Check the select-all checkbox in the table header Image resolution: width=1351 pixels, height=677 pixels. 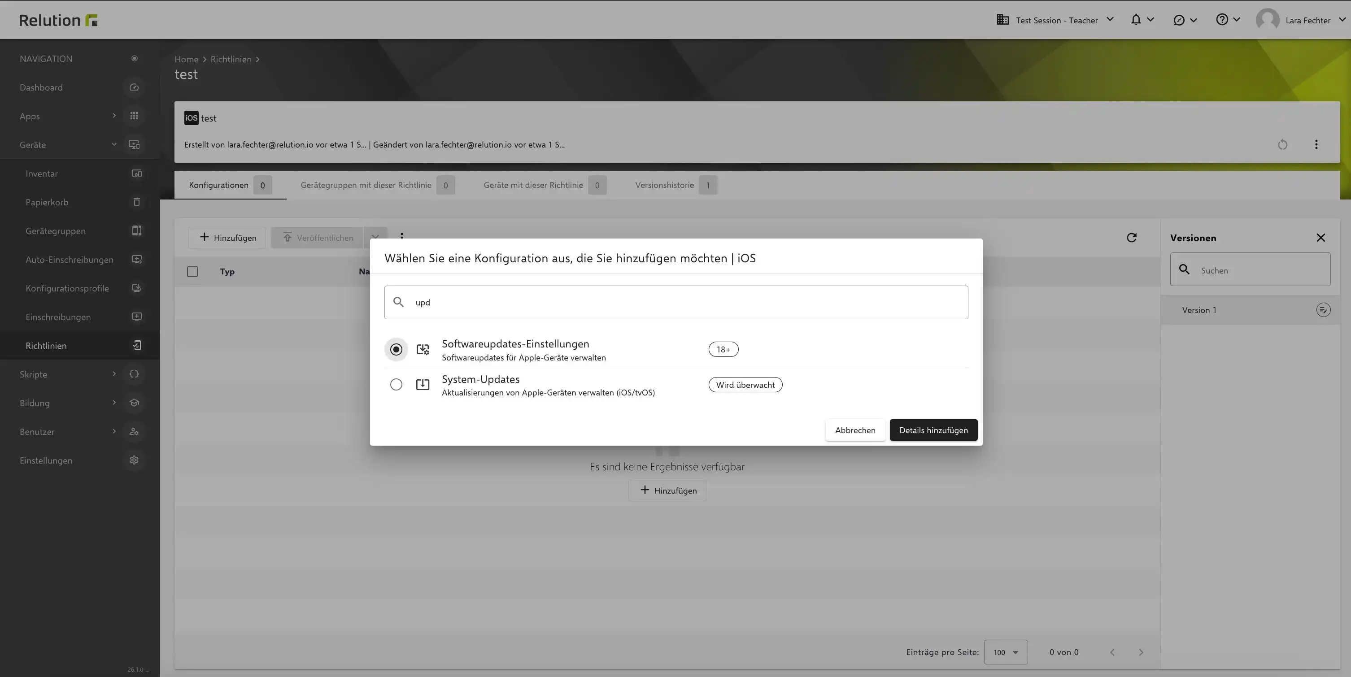coord(192,271)
